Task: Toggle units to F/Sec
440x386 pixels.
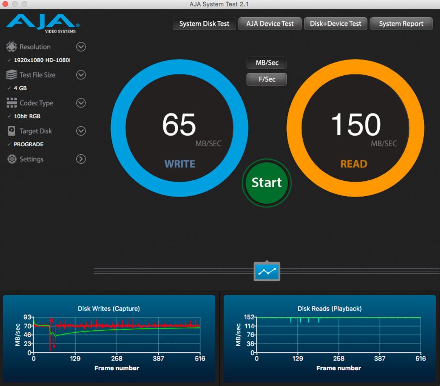Action: [266, 79]
